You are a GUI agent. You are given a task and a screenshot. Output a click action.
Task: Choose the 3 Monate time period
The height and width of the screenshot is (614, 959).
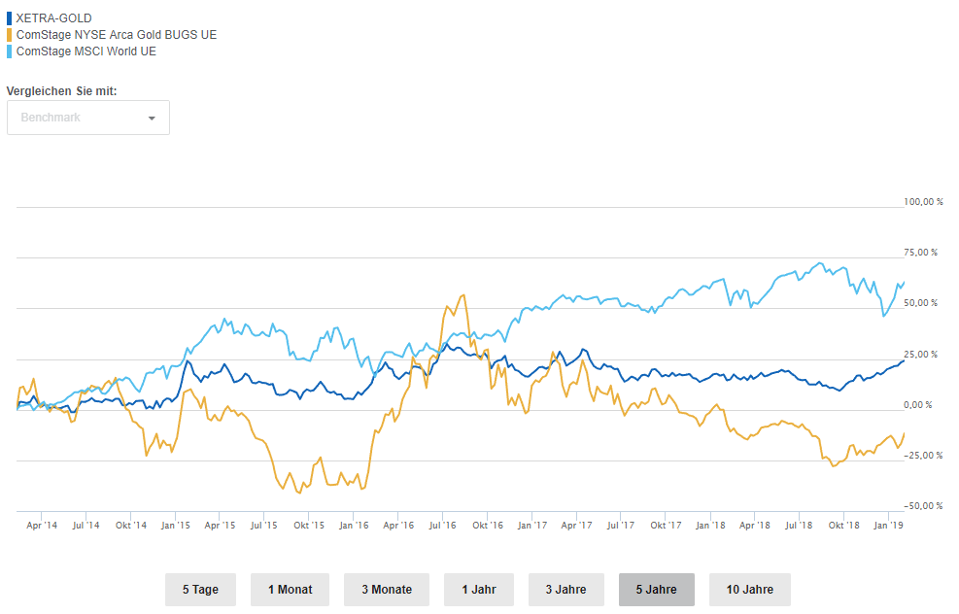tap(387, 590)
